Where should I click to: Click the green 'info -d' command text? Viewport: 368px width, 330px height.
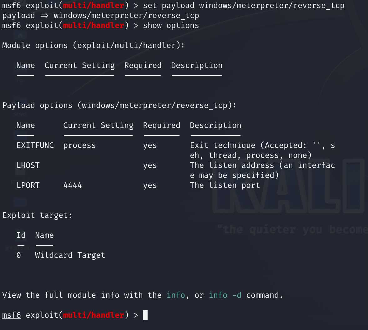coord(225,295)
